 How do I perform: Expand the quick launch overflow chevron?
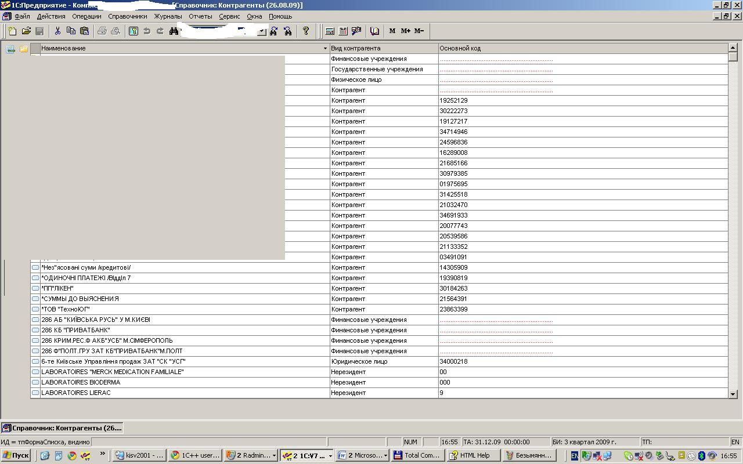(103, 455)
